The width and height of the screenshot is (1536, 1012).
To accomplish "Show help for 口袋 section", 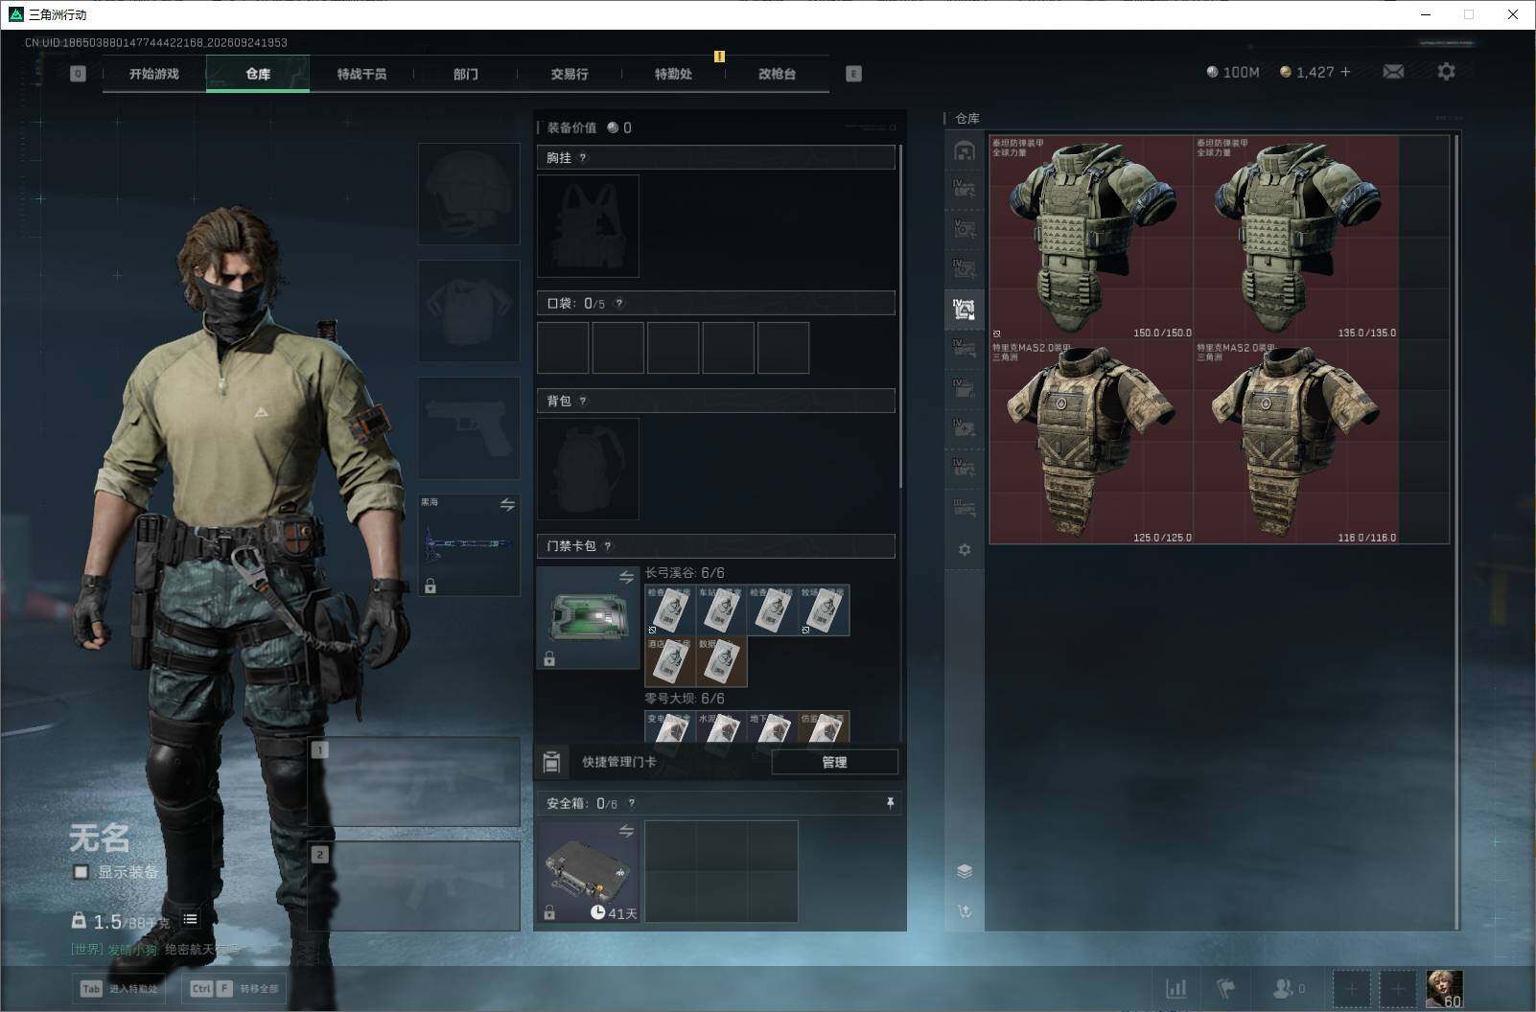I will tap(619, 304).
